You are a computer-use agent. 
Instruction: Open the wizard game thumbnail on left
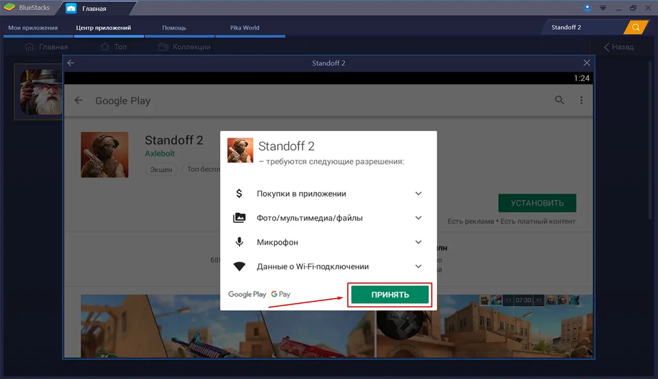coord(40,92)
